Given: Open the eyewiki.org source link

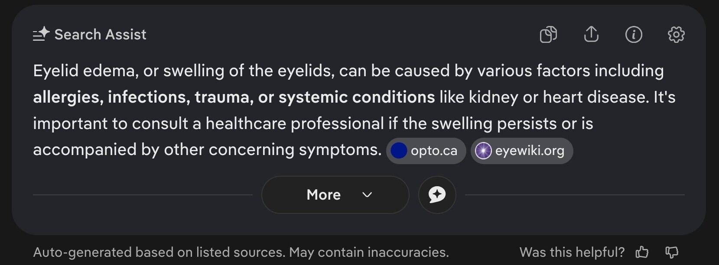Looking at the screenshot, I should pos(522,151).
